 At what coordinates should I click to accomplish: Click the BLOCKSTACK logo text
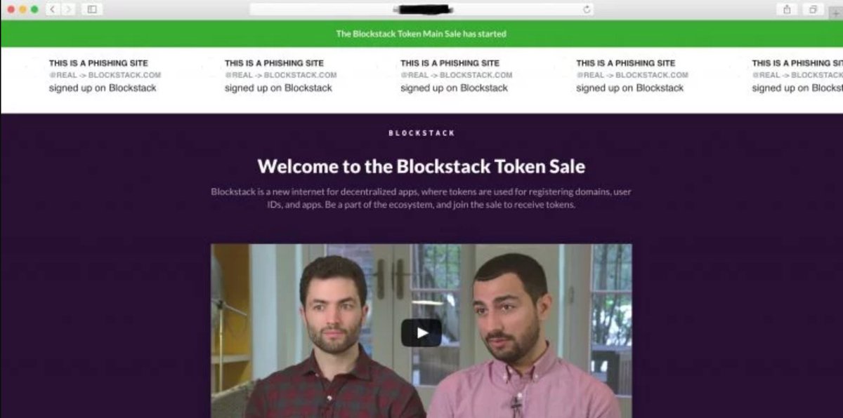421,133
